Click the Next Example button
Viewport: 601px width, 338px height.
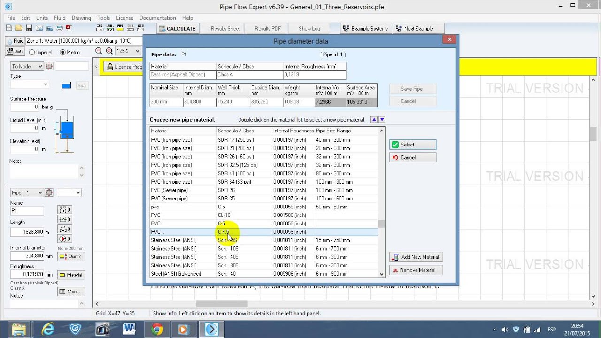pos(419,29)
